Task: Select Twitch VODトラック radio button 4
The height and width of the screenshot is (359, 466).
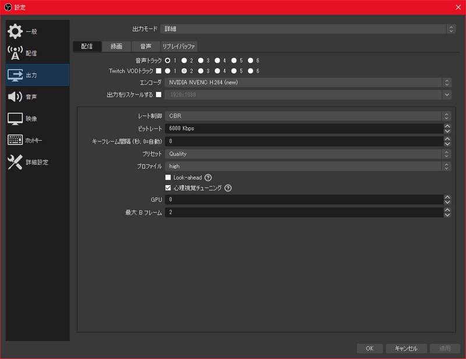Action: click(217, 71)
